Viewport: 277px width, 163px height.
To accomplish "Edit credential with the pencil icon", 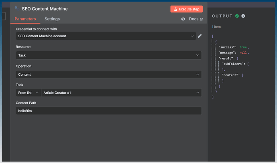I will (200, 36).
